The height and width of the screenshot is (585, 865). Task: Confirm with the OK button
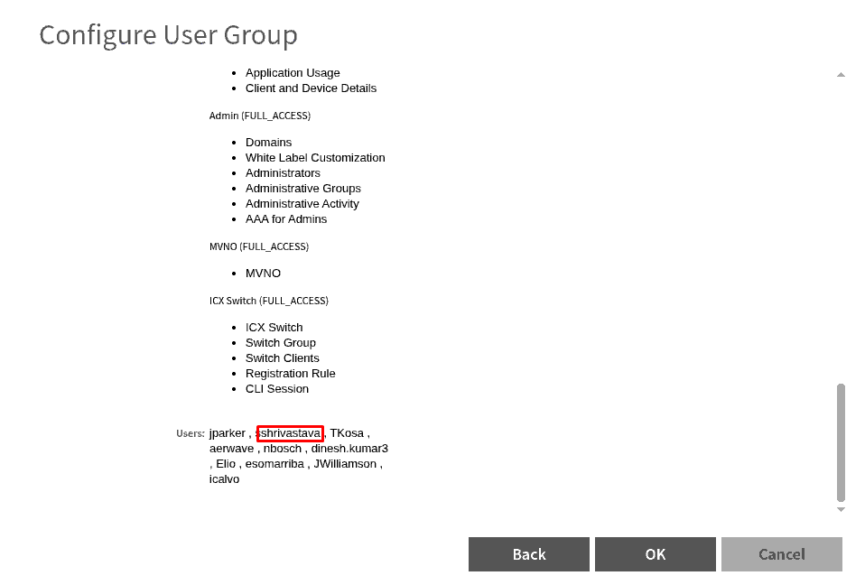click(x=655, y=554)
